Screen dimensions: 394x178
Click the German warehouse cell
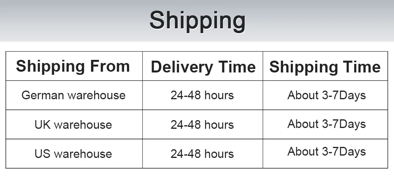(x=73, y=95)
